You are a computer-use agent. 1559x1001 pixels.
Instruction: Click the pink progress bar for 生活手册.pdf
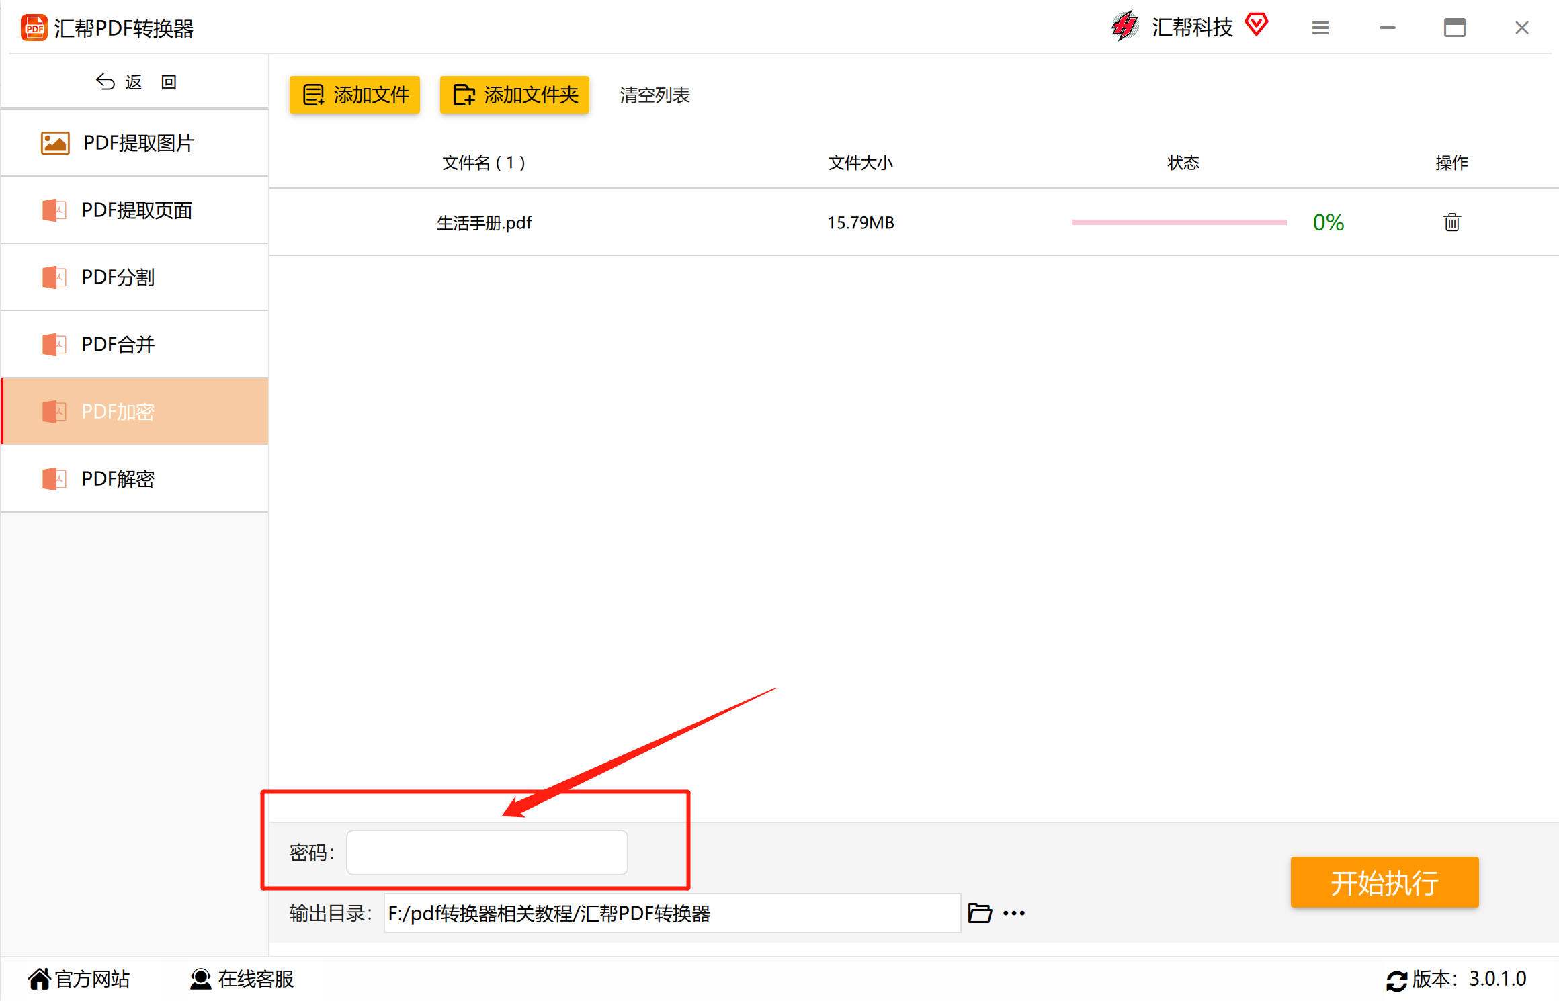[1179, 222]
